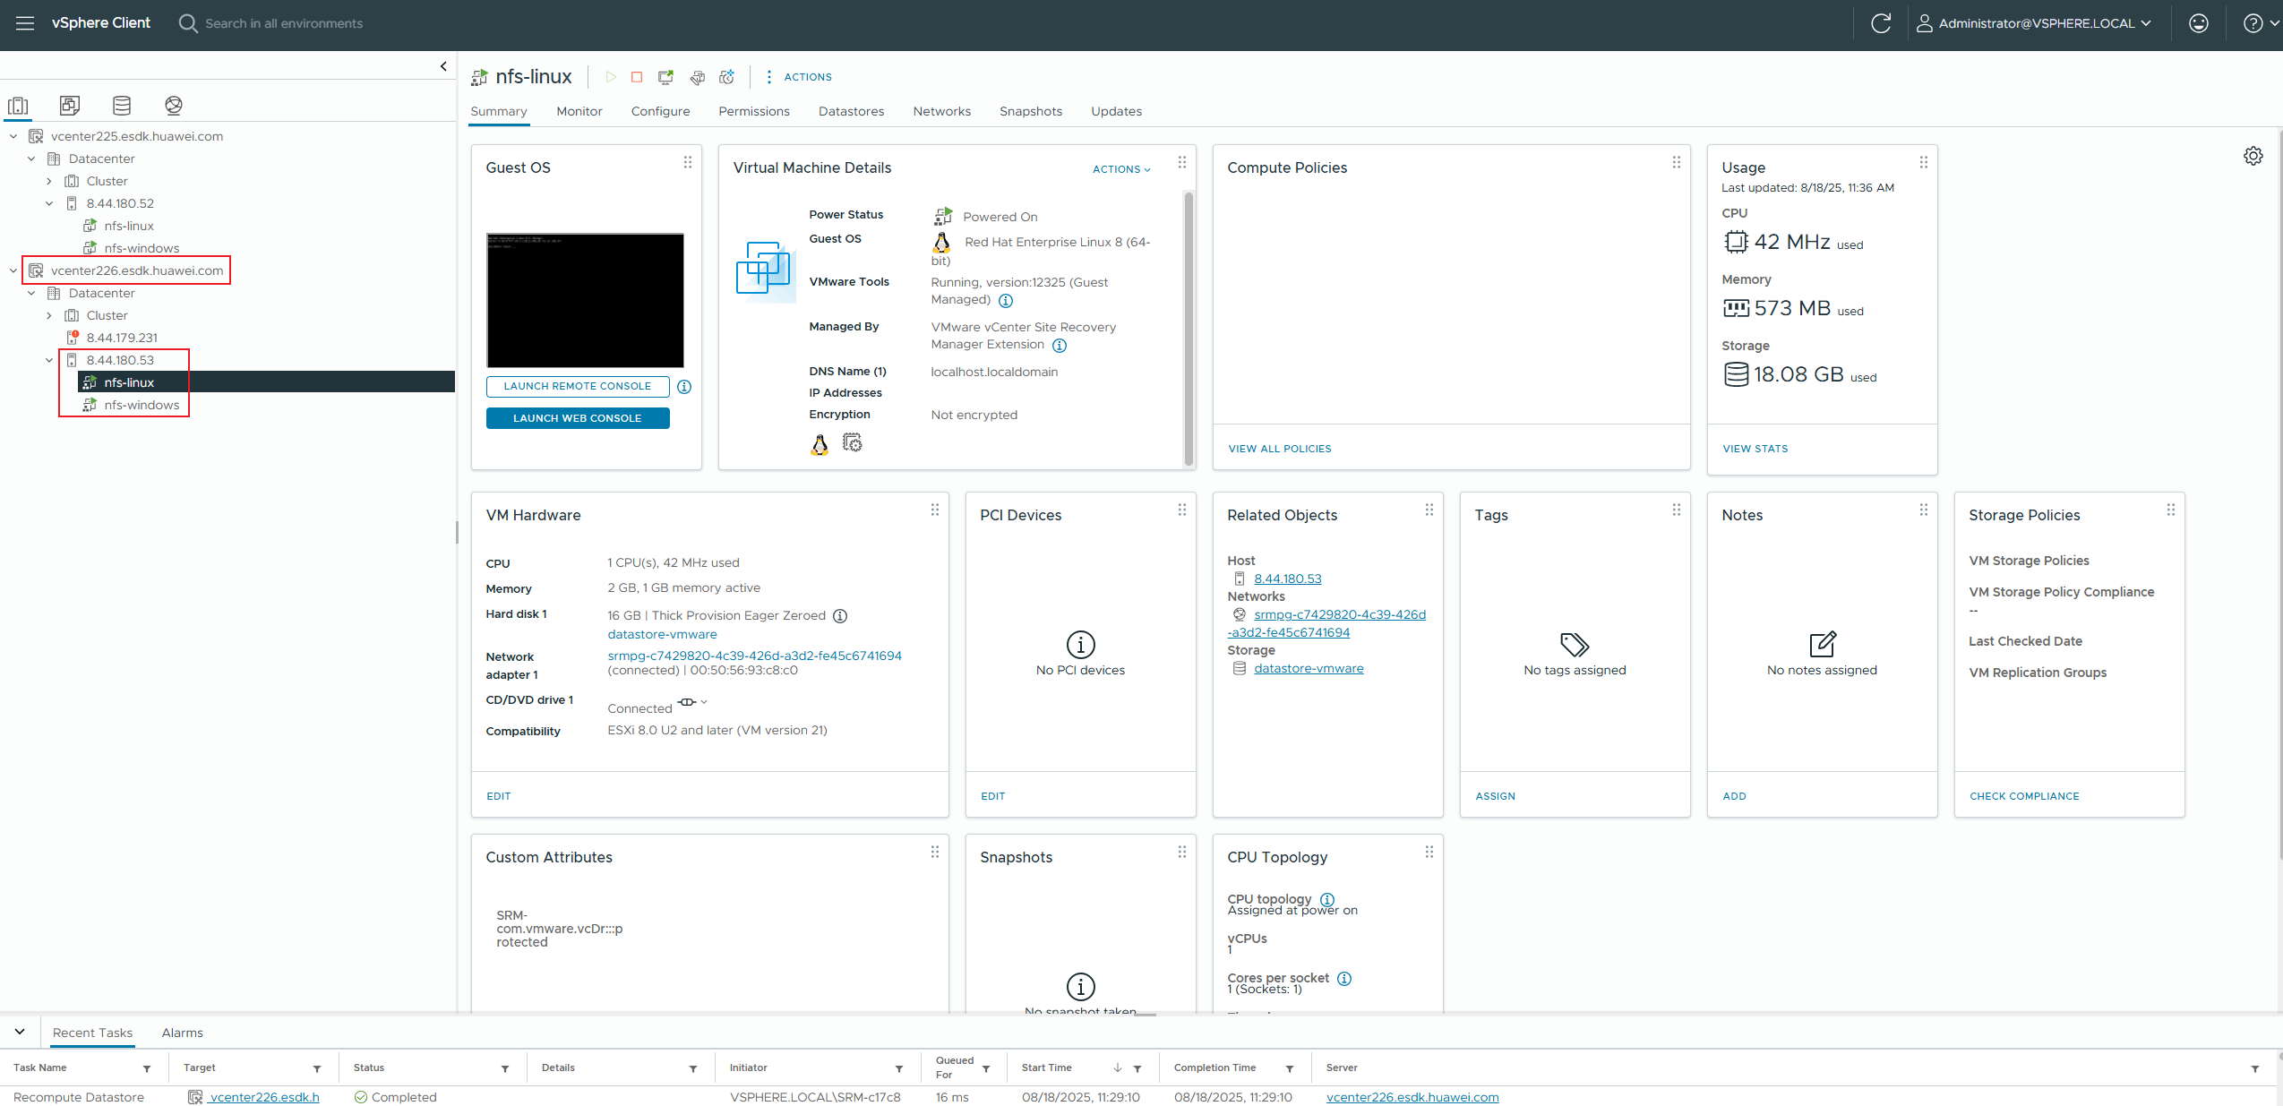The width and height of the screenshot is (2283, 1106).
Task: Click the refresh icon in top bar
Action: click(x=1881, y=23)
